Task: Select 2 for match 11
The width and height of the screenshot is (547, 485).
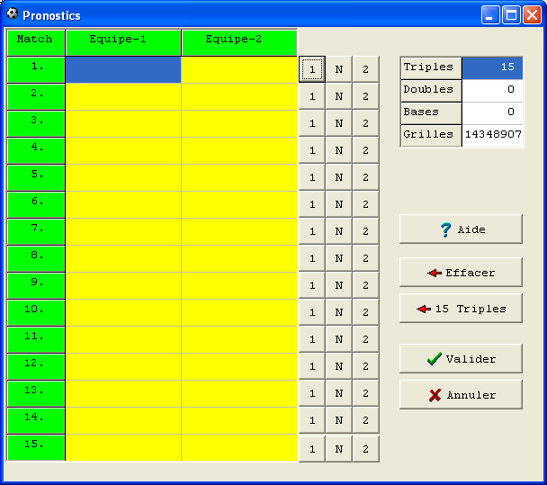Action: (x=365, y=339)
